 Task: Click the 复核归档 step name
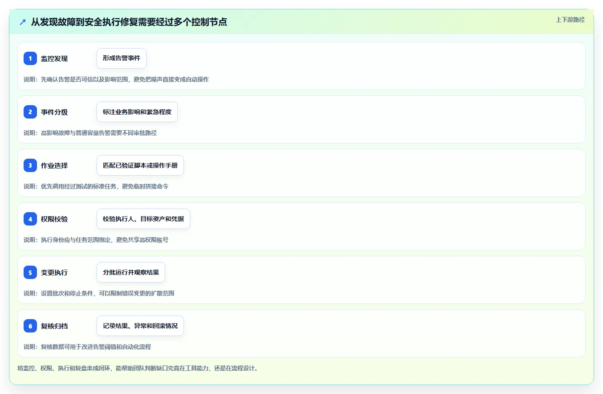tap(54, 326)
